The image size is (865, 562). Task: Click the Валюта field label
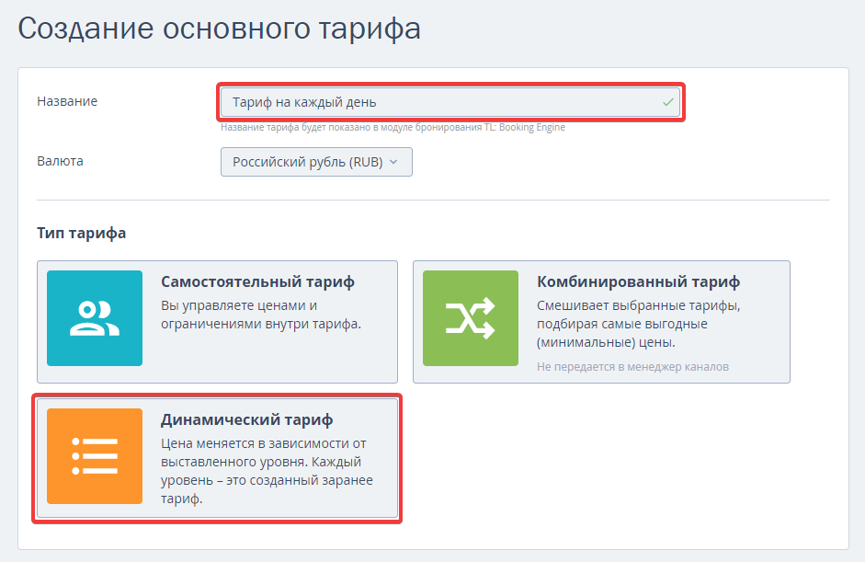pos(60,161)
